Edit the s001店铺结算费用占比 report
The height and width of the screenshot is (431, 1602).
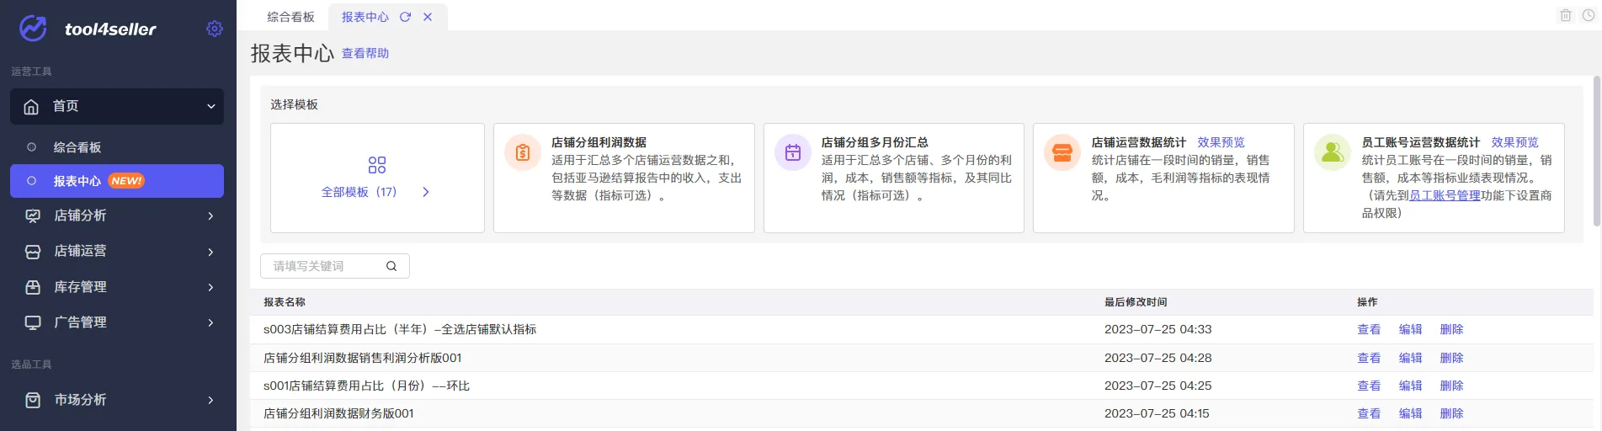[x=1410, y=386]
